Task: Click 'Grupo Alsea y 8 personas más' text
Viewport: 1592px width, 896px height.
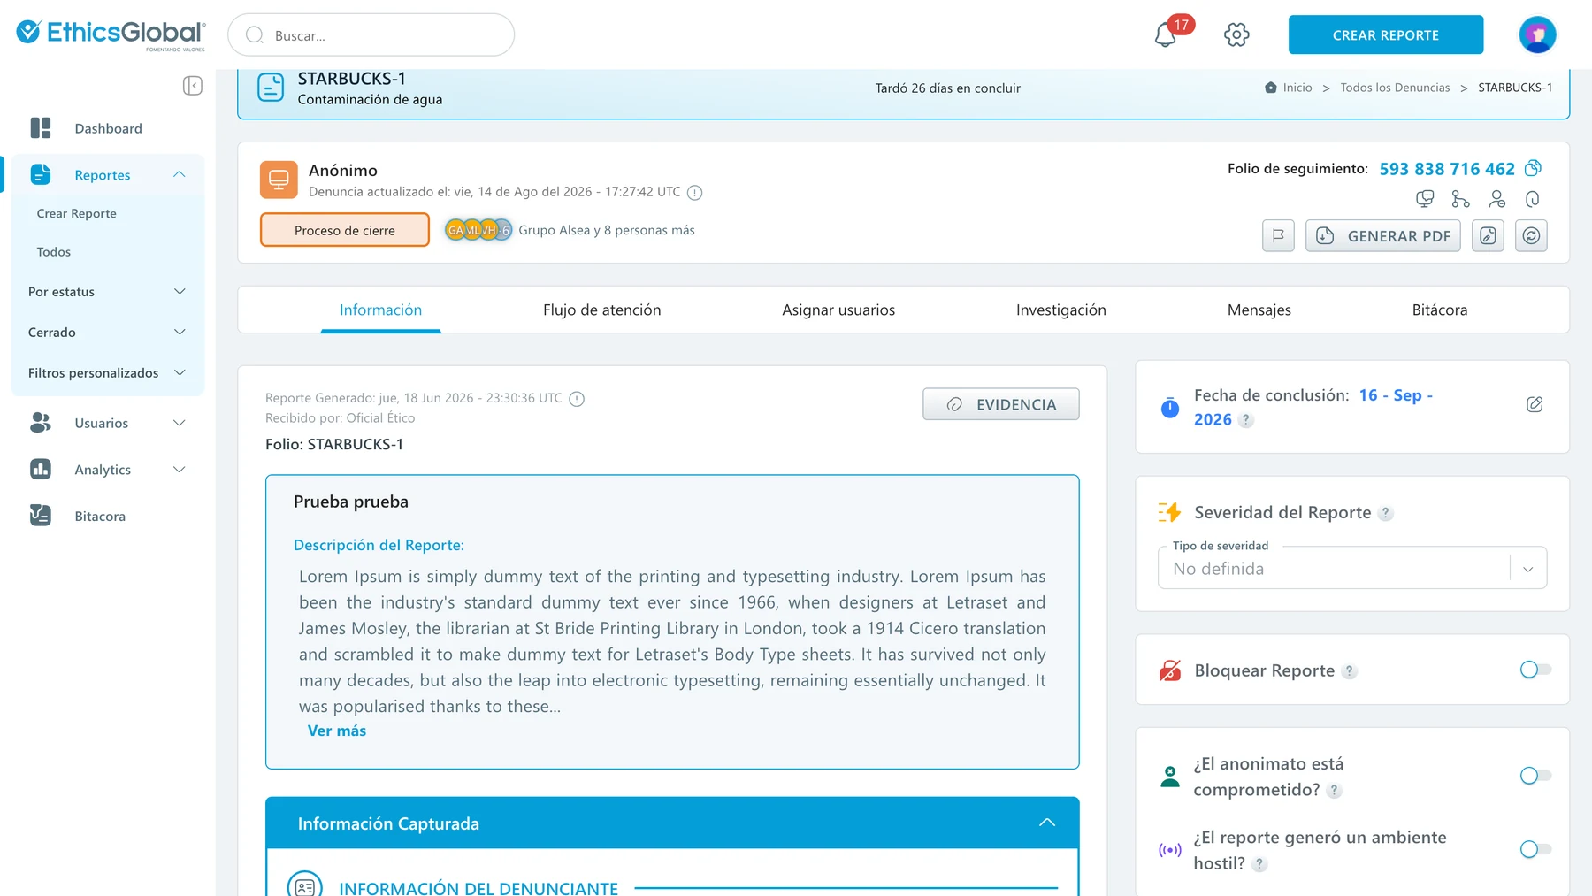Action: pyautogui.click(x=607, y=230)
